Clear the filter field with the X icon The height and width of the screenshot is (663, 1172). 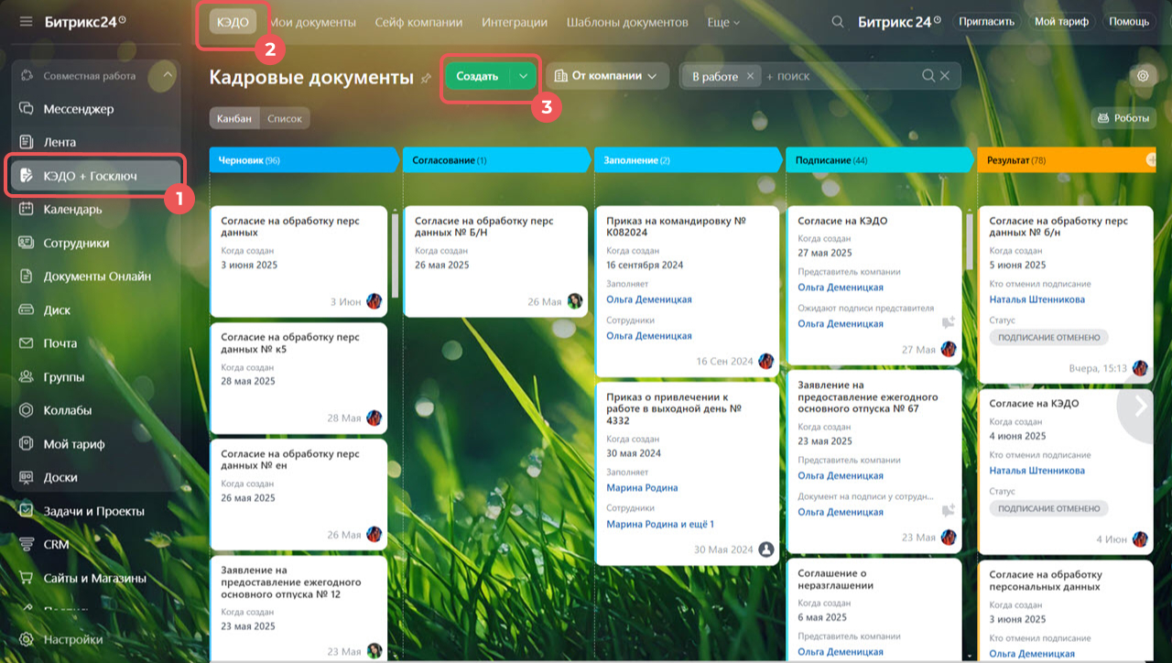(x=945, y=76)
